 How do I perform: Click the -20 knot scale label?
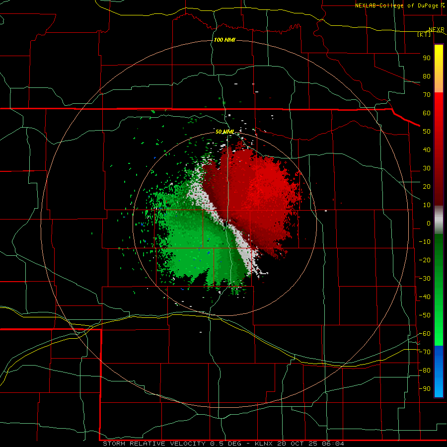pyautogui.click(x=425, y=260)
